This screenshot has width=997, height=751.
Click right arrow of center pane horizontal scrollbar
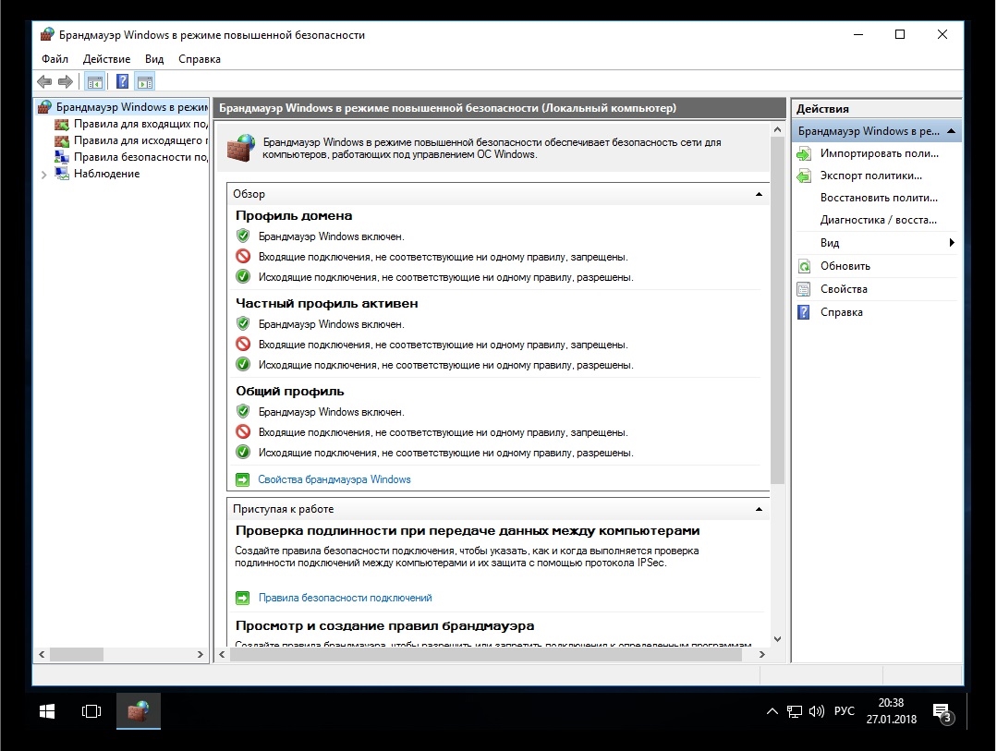point(761,654)
